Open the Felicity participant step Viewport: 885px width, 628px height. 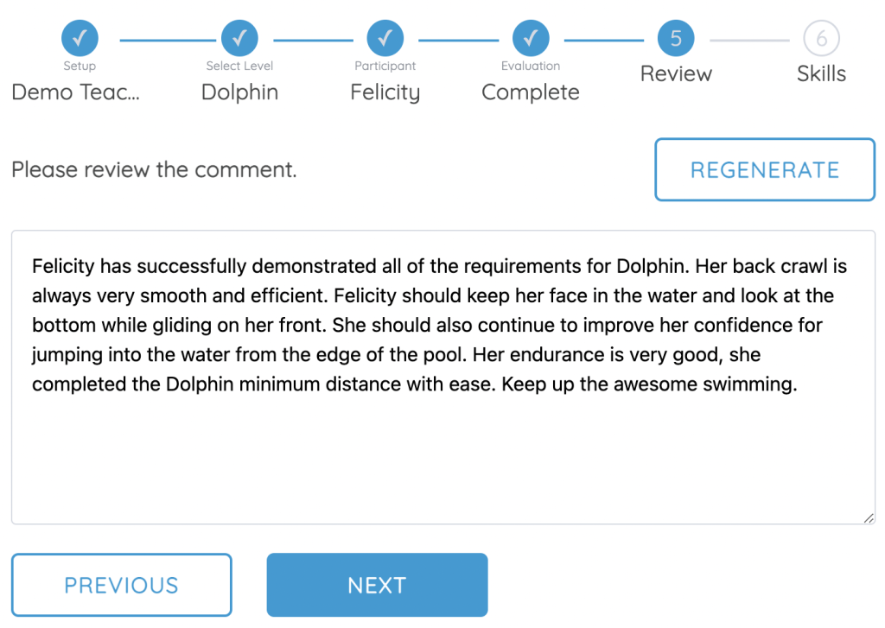point(385,92)
